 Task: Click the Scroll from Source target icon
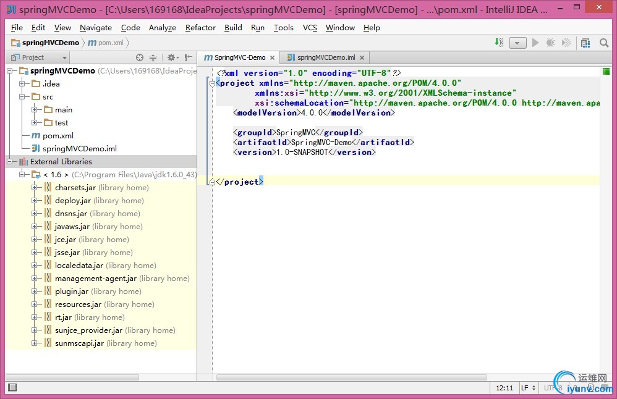[140, 57]
